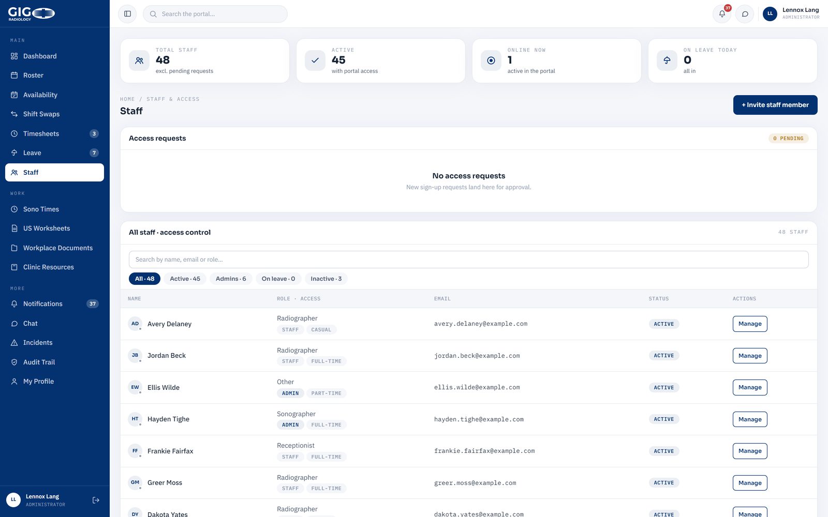Manage Jordan Beck's access
828x517 pixels.
pos(750,356)
